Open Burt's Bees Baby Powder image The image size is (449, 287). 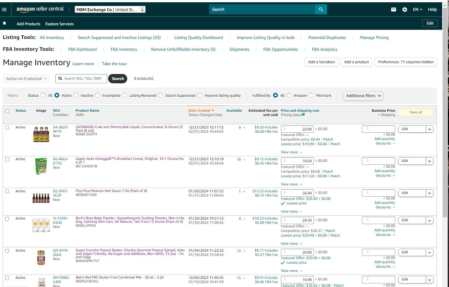pyautogui.click(x=41, y=225)
